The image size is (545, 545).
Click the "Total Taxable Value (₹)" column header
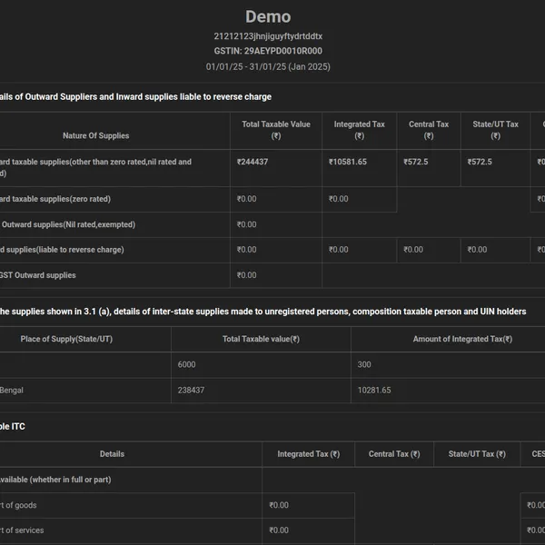coord(276,130)
